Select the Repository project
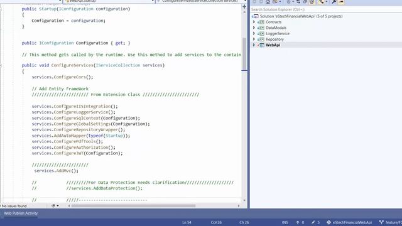The image size is (402, 226). [x=274, y=39]
